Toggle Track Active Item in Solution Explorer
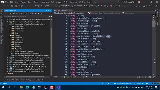Viewport: 160px width, 90px height. coord(30,14)
